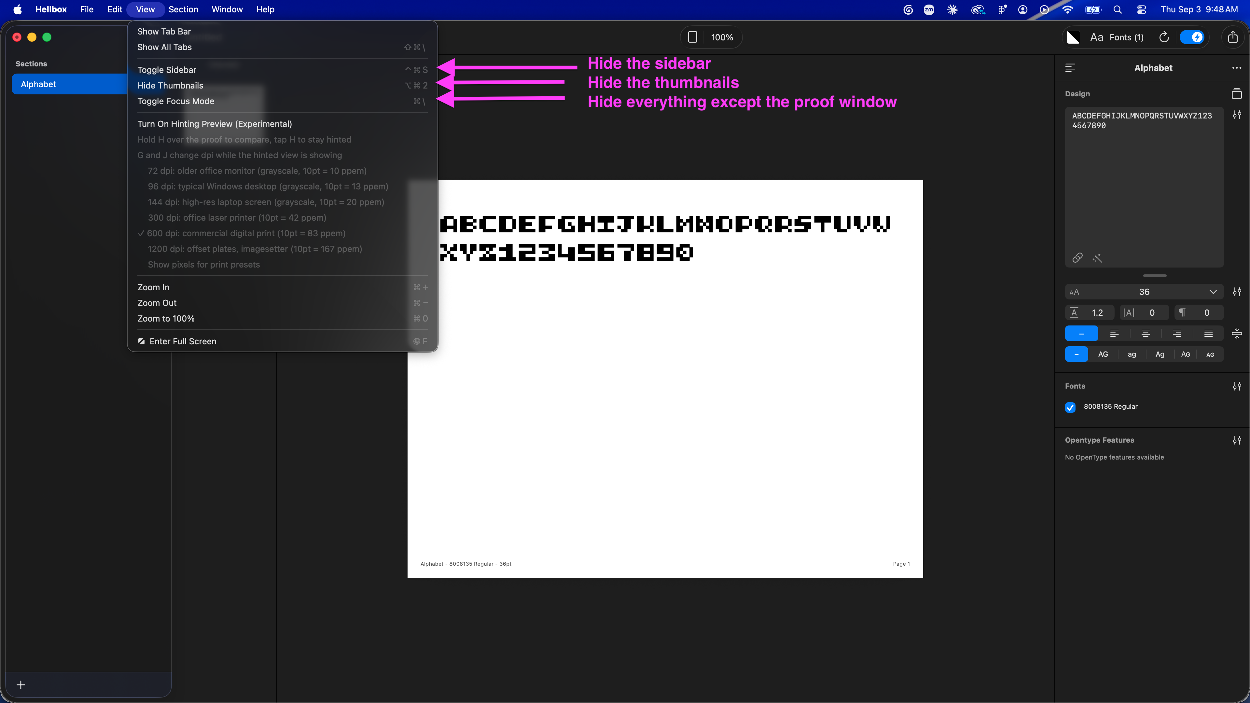The image size is (1250, 703).
Task: Click the circular reload arrow icon
Action: [x=1164, y=37]
